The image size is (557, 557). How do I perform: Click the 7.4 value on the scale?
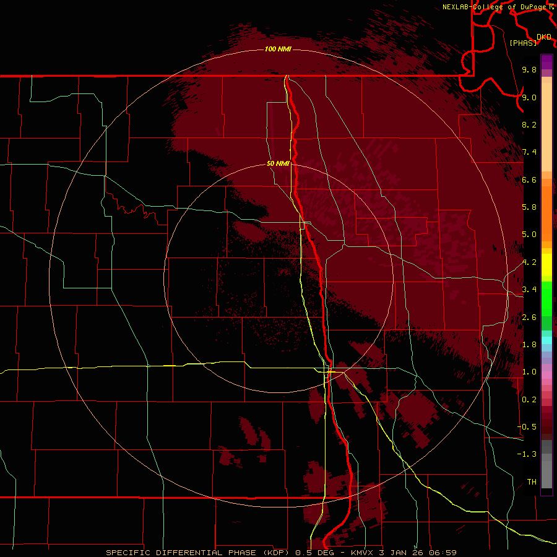coord(529,152)
